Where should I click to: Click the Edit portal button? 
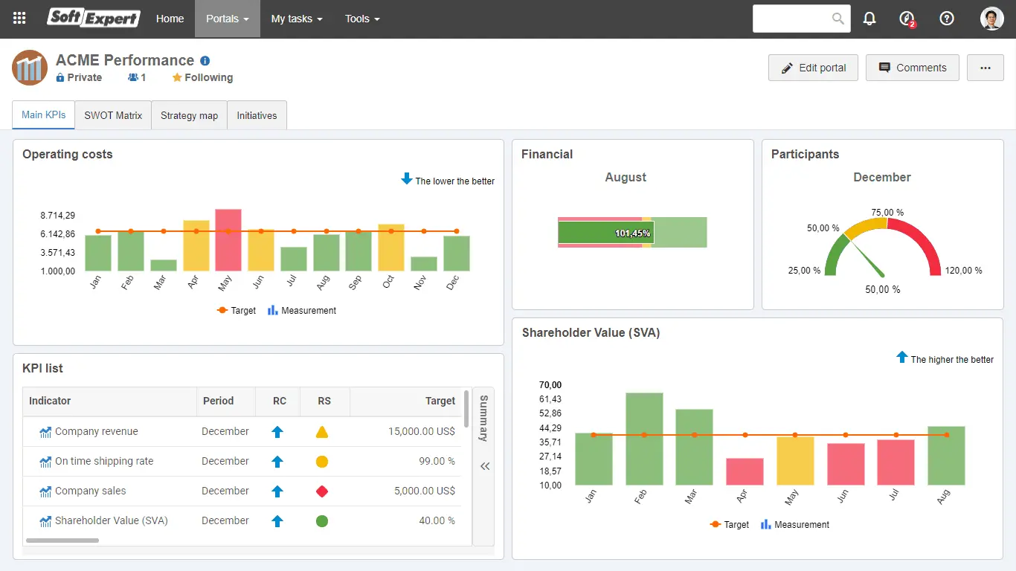[x=813, y=68]
